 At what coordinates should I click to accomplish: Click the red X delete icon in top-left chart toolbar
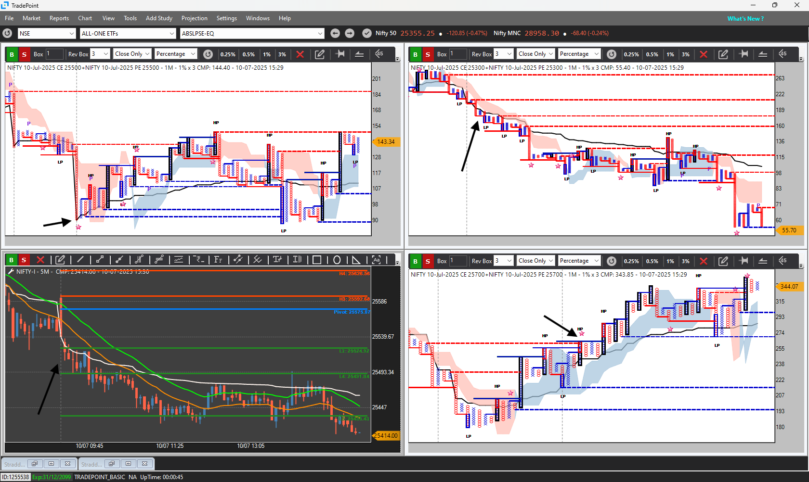tap(300, 54)
